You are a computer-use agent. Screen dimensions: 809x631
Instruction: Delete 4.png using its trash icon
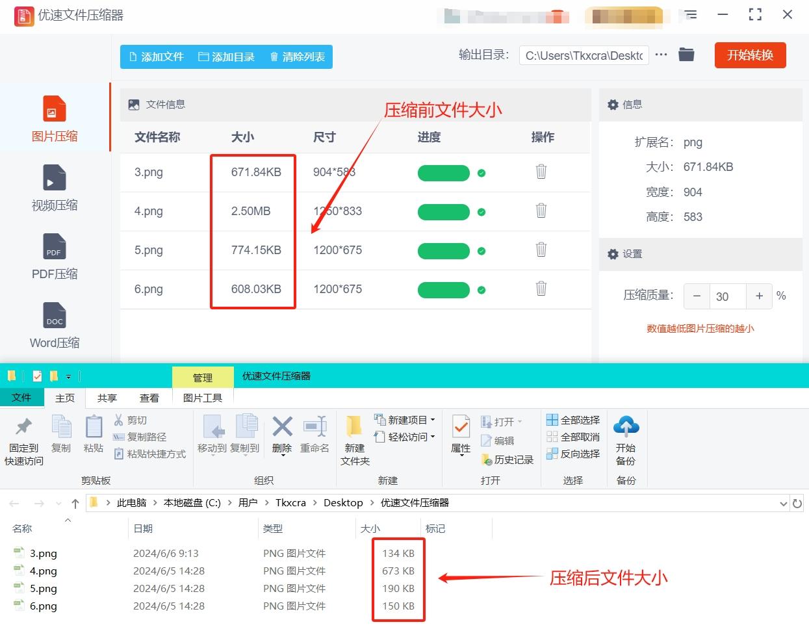pyautogui.click(x=541, y=211)
